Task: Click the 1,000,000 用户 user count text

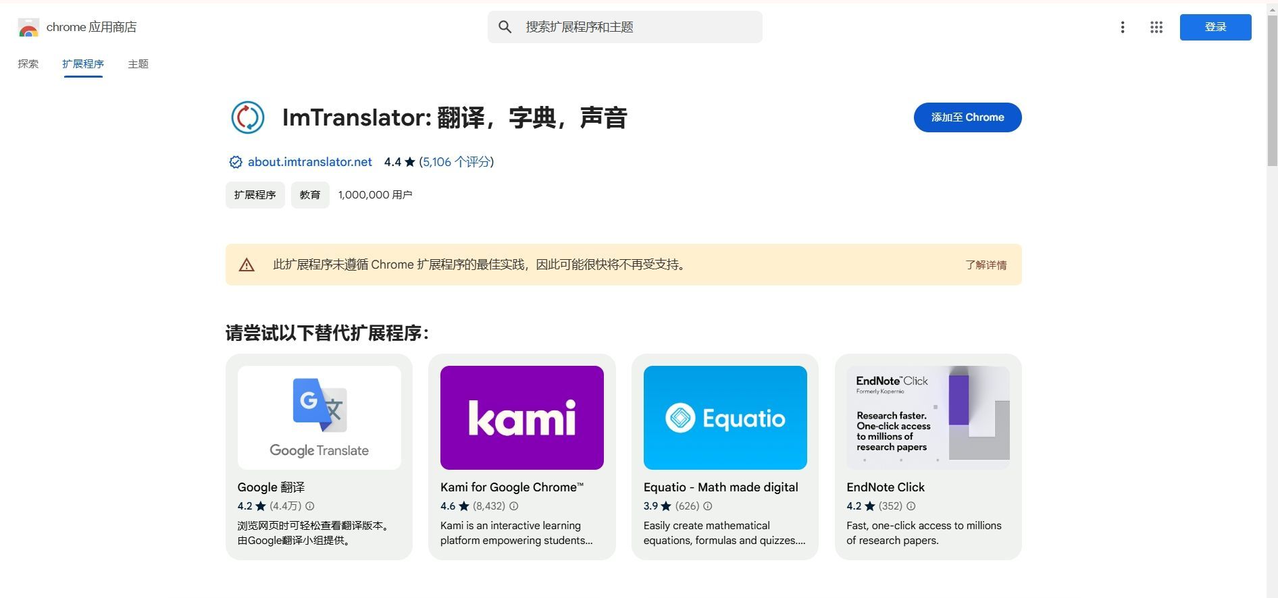Action: (x=375, y=195)
